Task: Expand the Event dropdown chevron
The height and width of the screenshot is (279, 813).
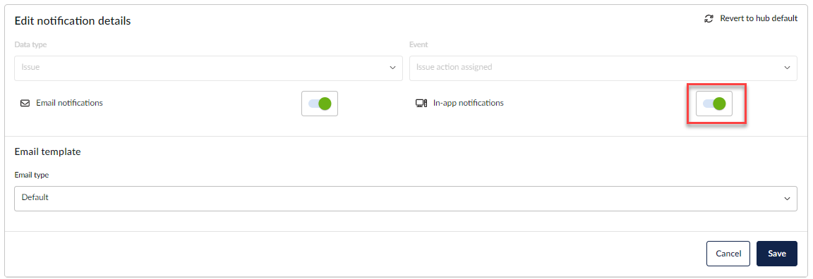Action: (x=787, y=68)
